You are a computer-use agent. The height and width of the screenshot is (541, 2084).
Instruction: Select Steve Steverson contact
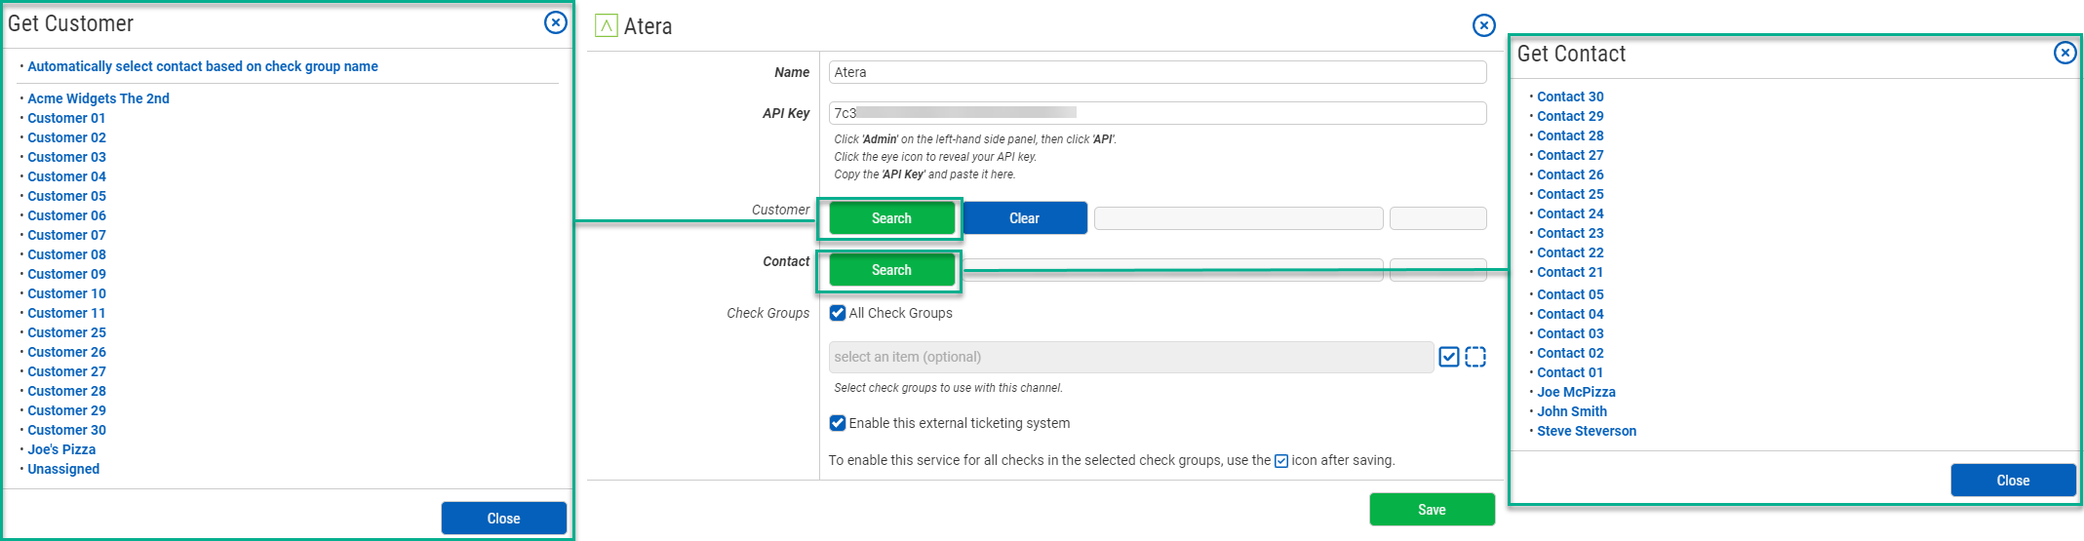1587,431
